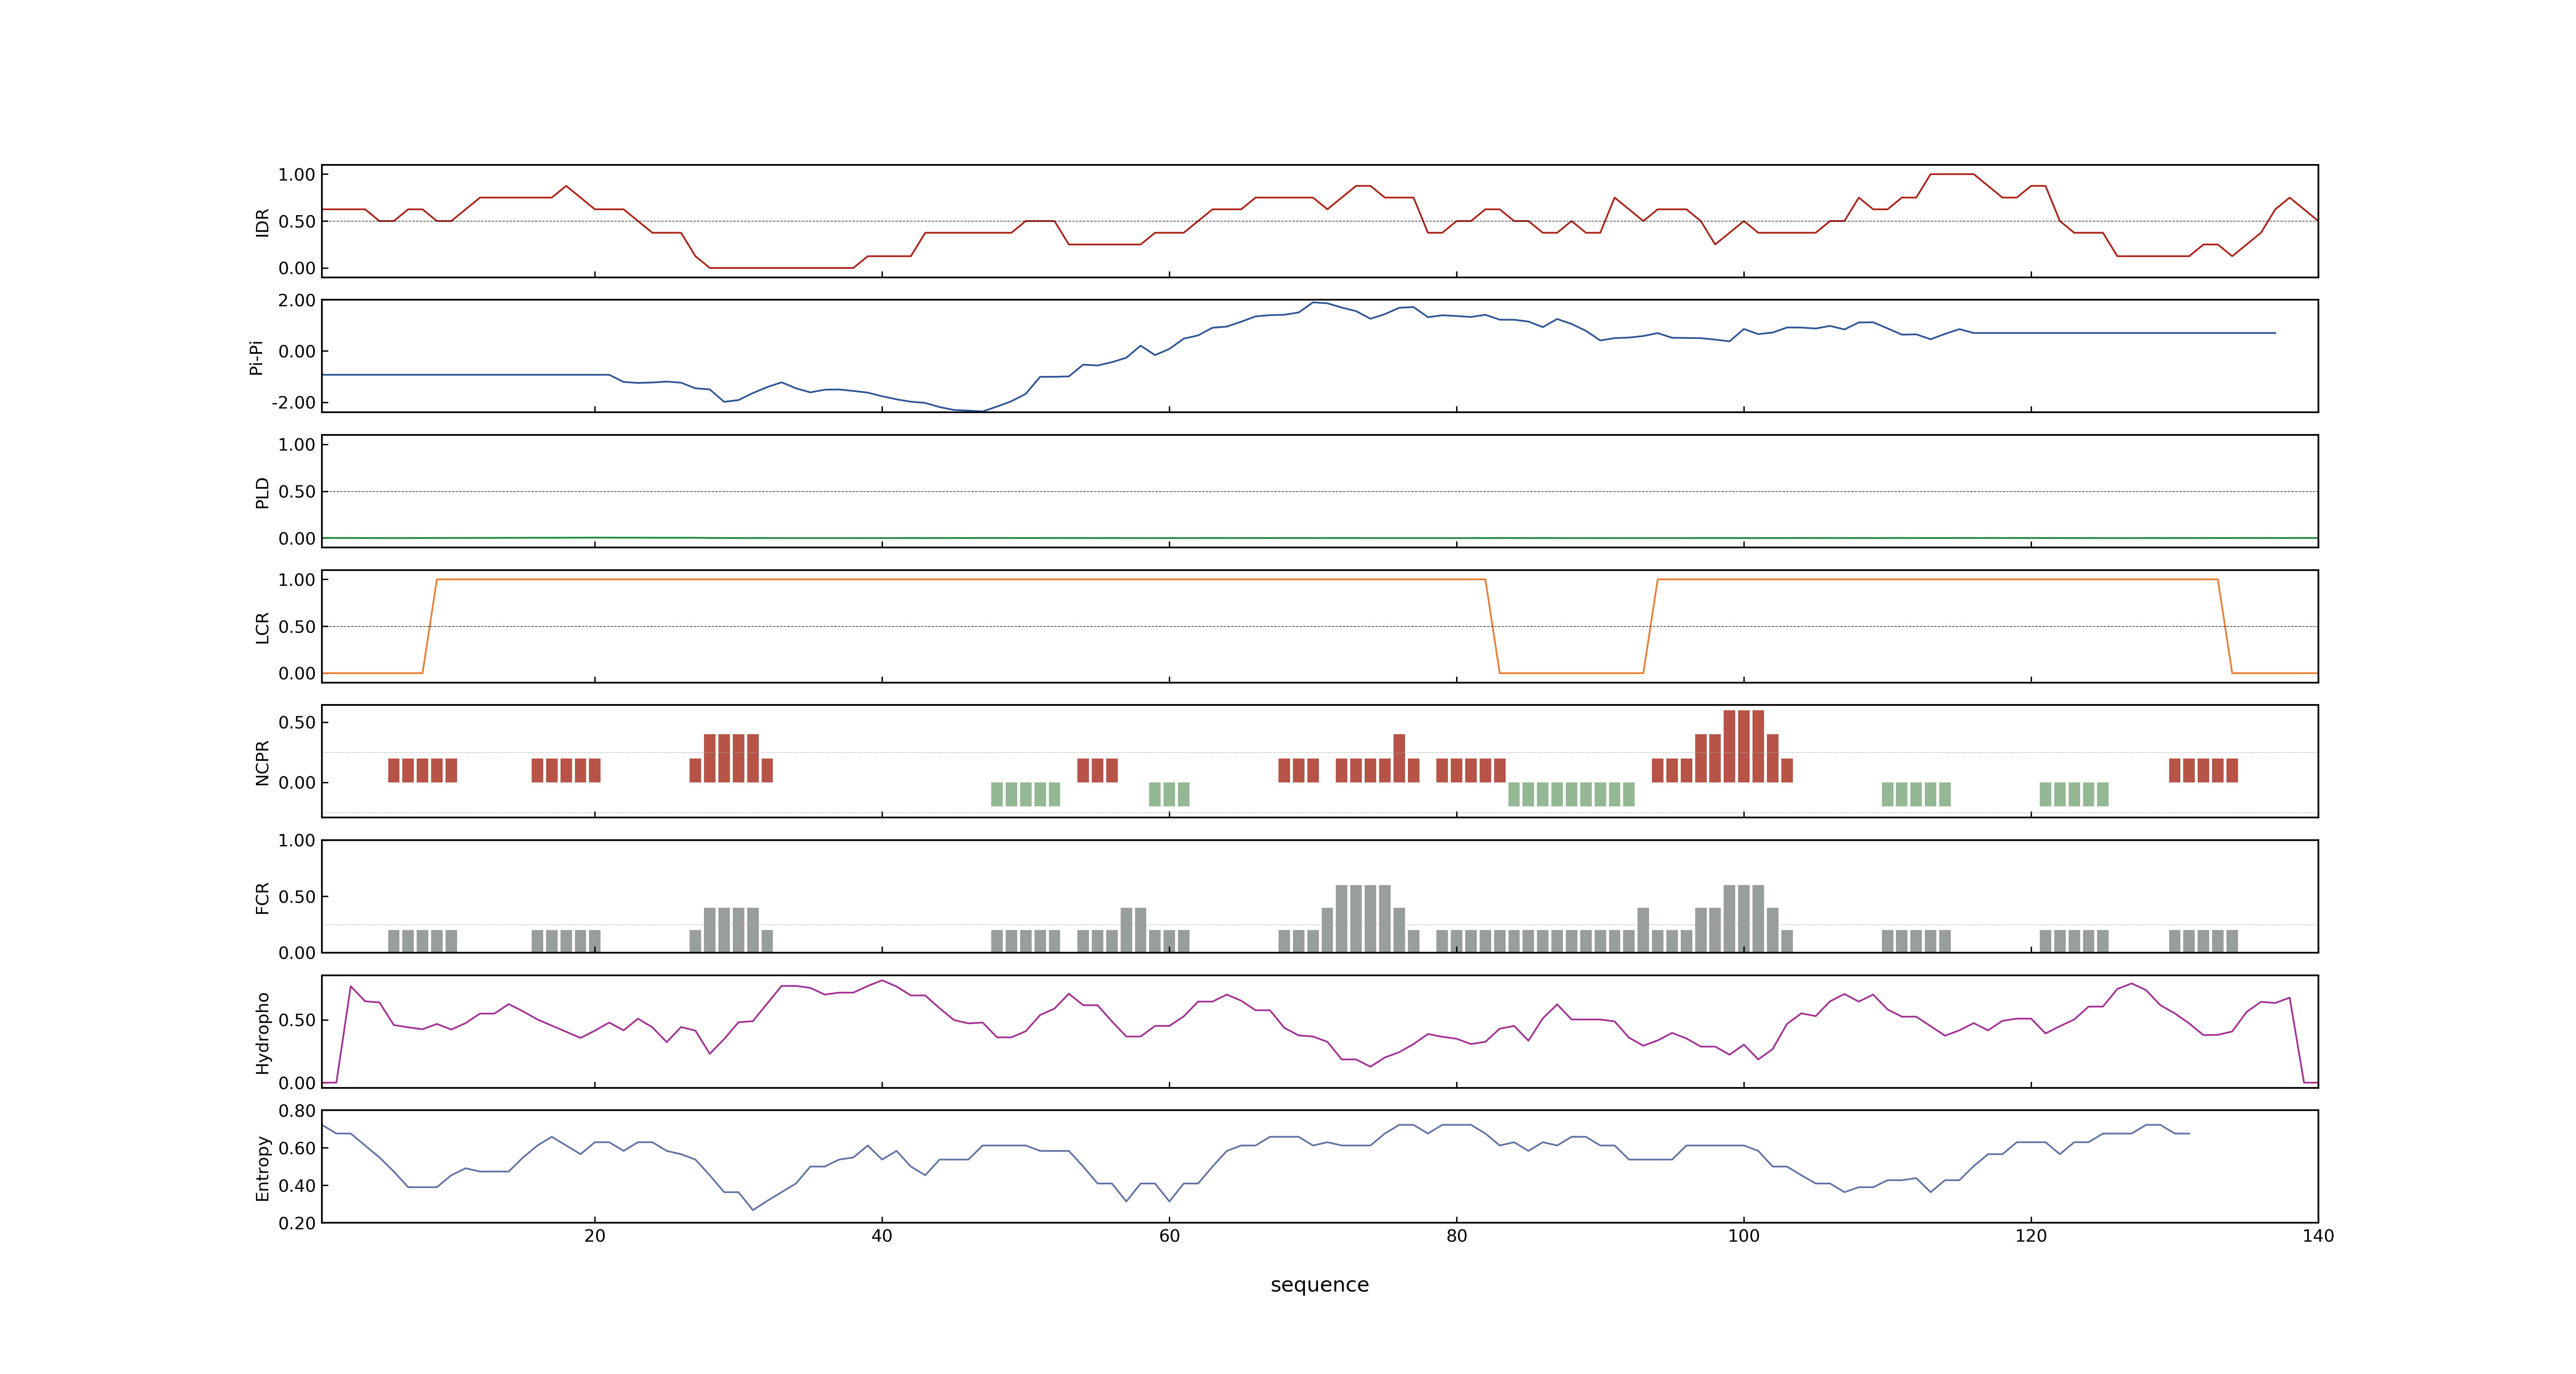The image size is (2576, 1374).
Task: Click x-axis tick label 100
Action: 1743,1236
